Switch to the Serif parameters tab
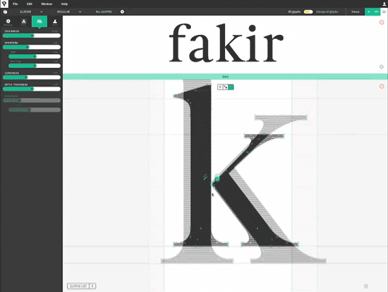Image resolution: width=388 pixels, height=292 pixels. click(x=55, y=22)
